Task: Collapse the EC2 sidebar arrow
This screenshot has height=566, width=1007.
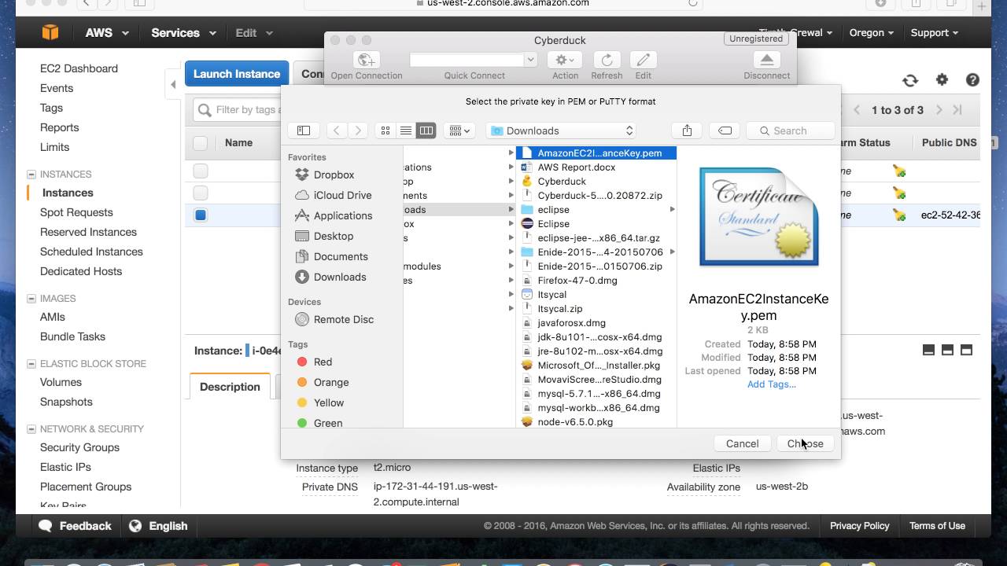Action: 173,84
